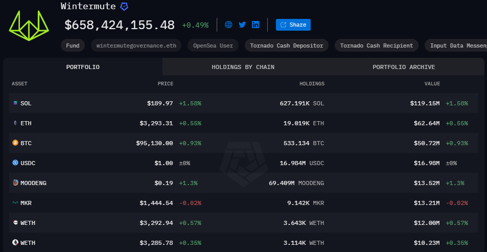Open the MOODENG asset name
This screenshot has width=487, height=252.
(33, 183)
